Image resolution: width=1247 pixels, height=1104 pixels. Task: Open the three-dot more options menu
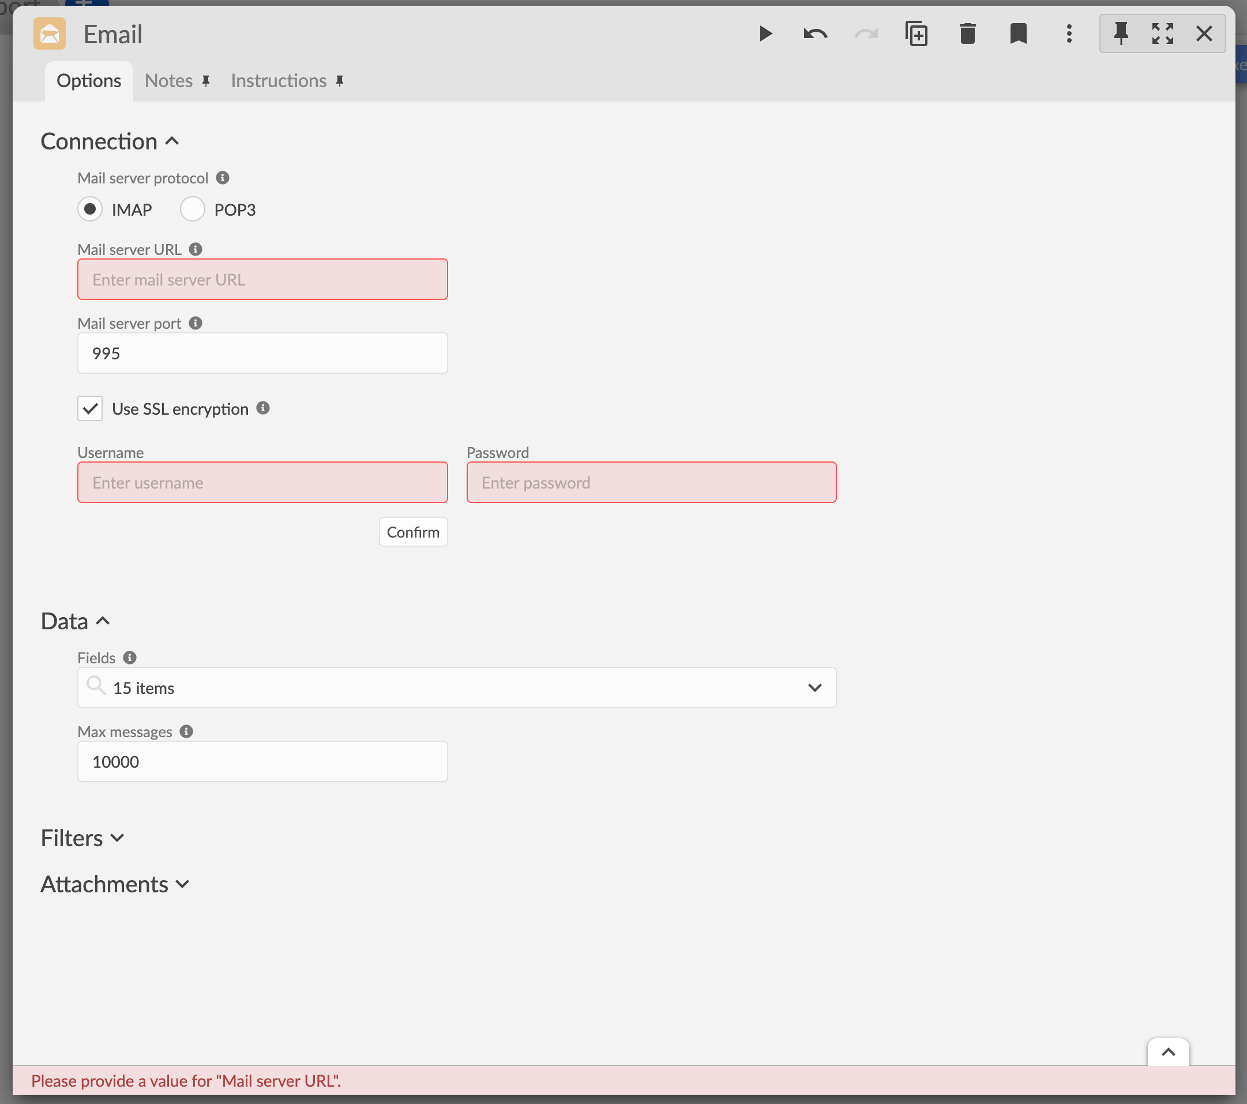click(x=1069, y=33)
